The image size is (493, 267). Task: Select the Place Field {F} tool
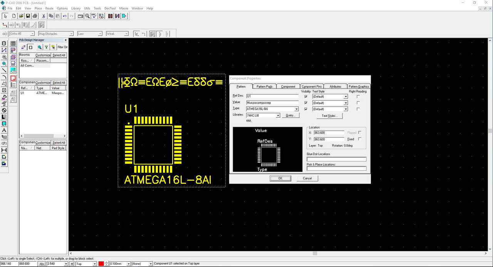4,144
